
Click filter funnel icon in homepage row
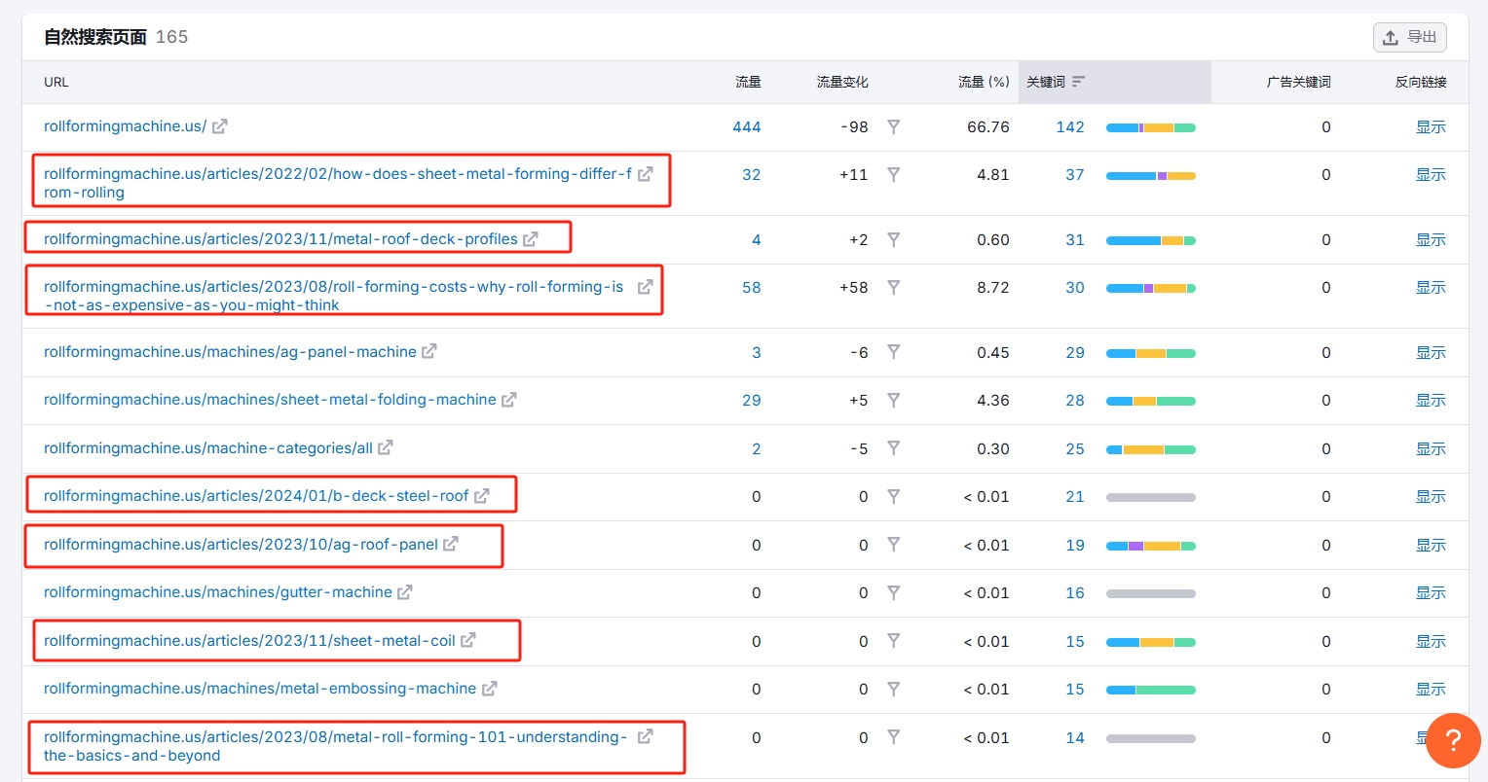tap(894, 126)
